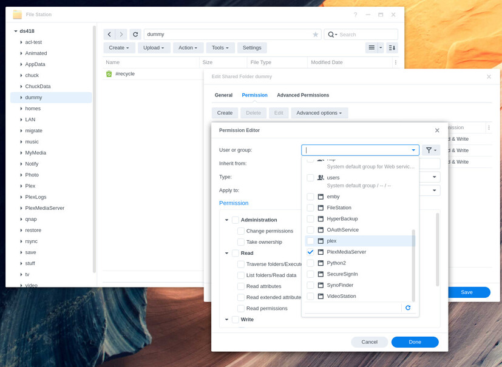Click Done in Permission Editor
This screenshot has height=367, width=502.
(x=415, y=342)
